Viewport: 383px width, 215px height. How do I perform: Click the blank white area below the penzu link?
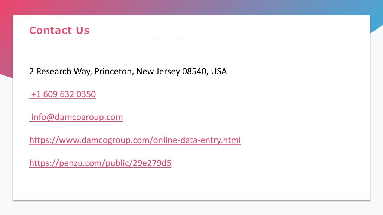pos(191,184)
